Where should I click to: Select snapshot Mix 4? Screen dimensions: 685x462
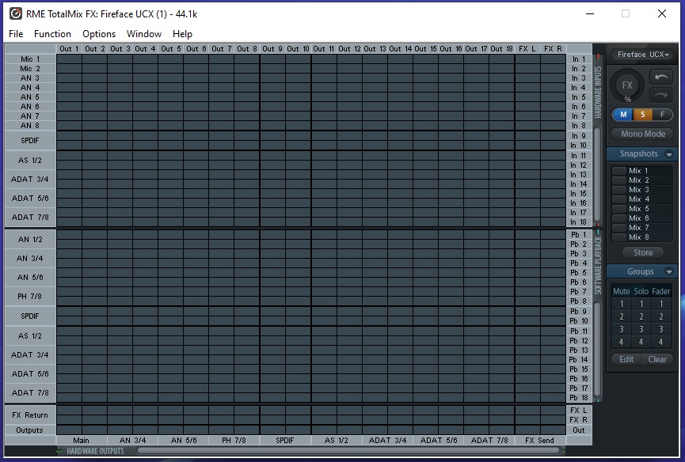tap(641, 199)
